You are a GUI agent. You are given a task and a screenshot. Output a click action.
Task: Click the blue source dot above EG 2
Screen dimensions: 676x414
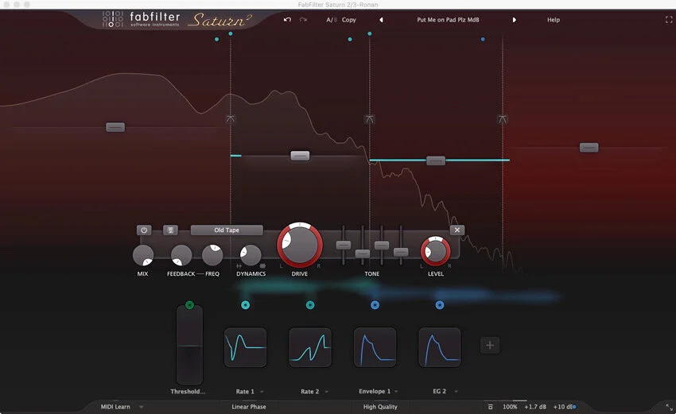440,305
